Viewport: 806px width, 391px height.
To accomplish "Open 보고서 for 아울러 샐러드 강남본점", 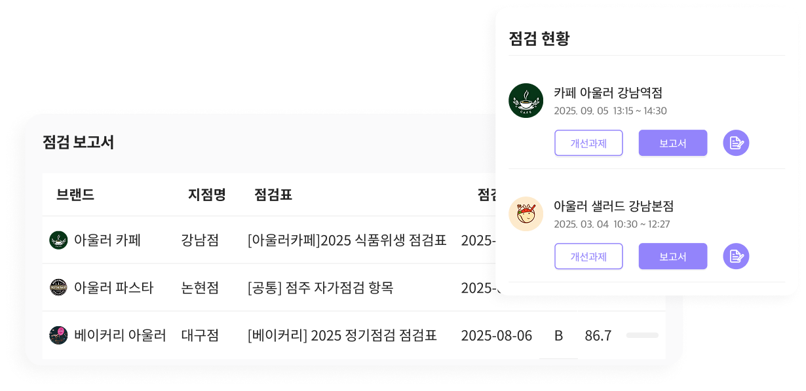I will pos(672,256).
